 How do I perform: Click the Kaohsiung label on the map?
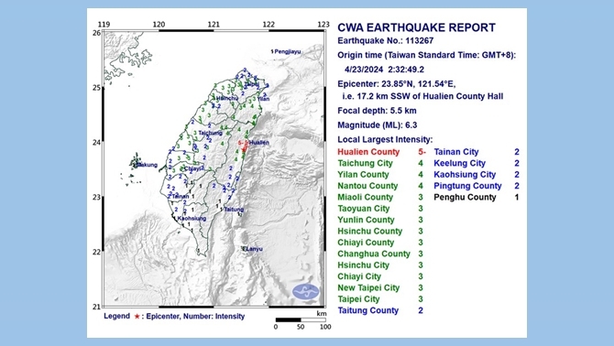[192, 219]
